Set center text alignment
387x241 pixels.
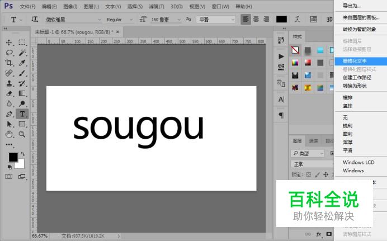(x=256, y=19)
